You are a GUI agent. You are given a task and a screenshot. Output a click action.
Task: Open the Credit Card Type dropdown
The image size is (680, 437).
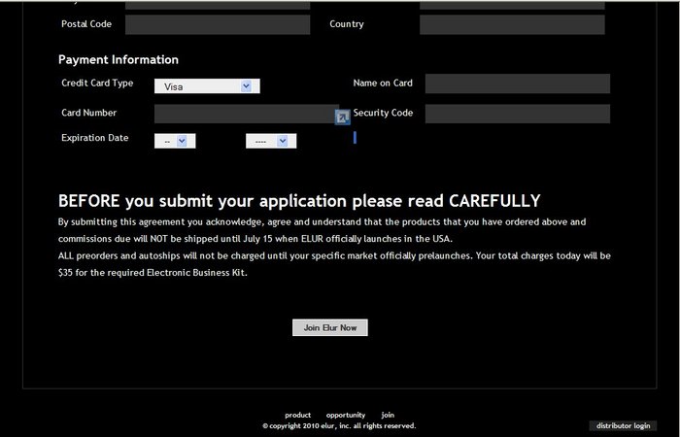pos(207,86)
